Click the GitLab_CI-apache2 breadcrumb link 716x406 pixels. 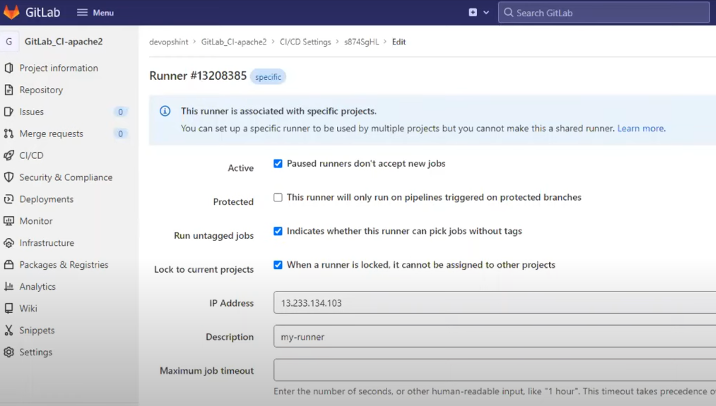(234, 41)
